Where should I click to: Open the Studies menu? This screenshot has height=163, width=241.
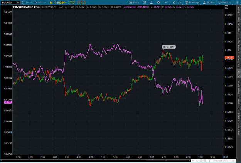pyautogui.click(x=209, y=2)
